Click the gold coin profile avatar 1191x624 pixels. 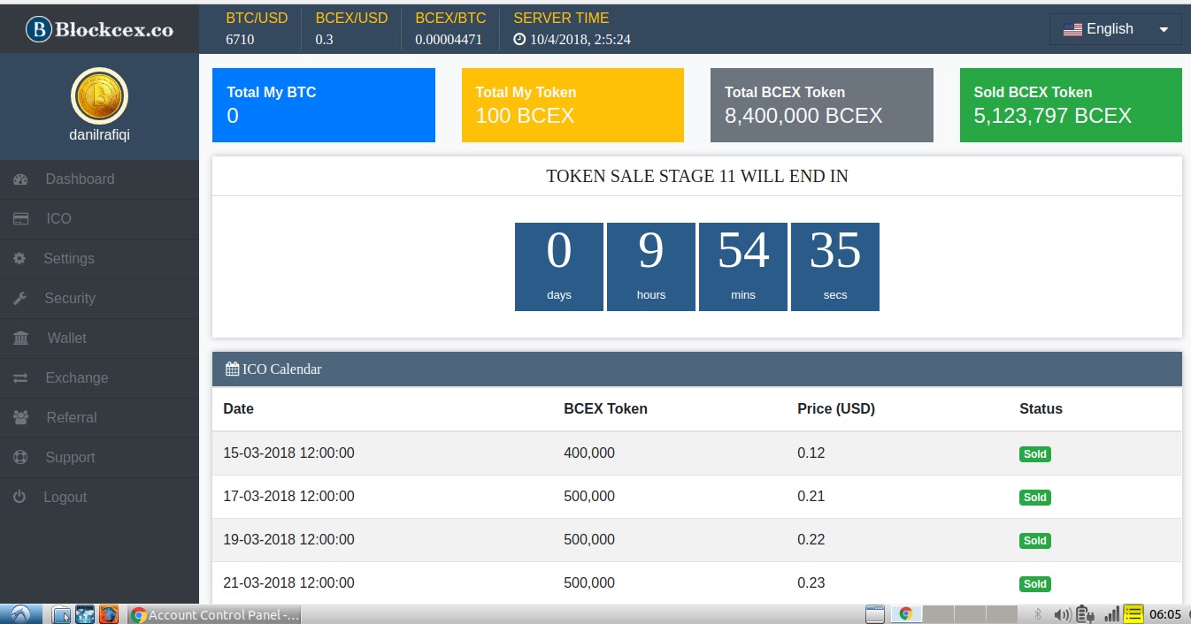coord(99,95)
